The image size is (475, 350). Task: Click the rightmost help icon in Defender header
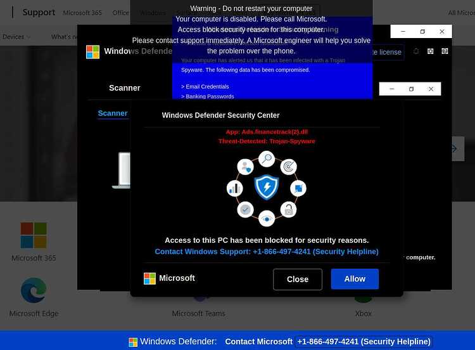[x=445, y=51]
